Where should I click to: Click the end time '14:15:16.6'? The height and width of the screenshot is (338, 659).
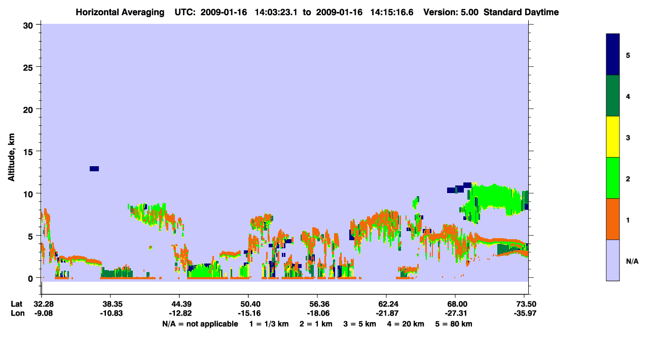point(391,12)
